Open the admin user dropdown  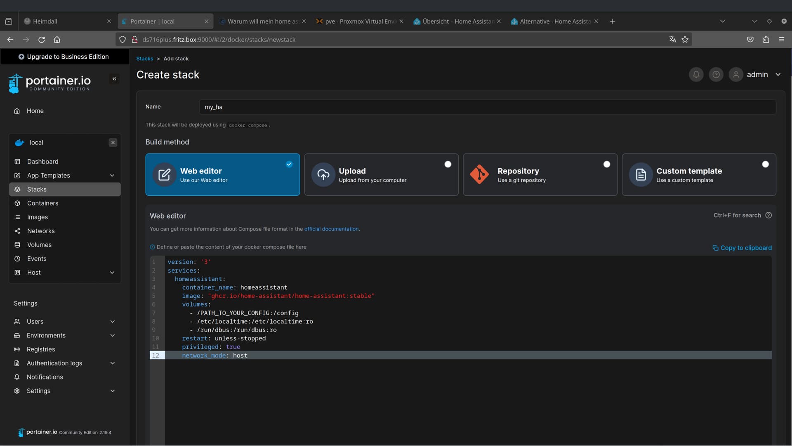[778, 75]
